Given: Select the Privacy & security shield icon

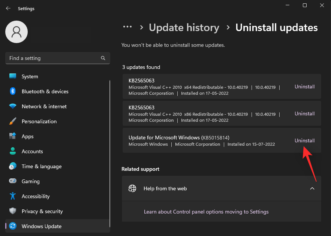Looking at the screenshot, I should point(12,211).
